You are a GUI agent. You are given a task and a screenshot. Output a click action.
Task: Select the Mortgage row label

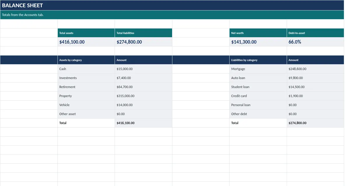pos(258,69)
